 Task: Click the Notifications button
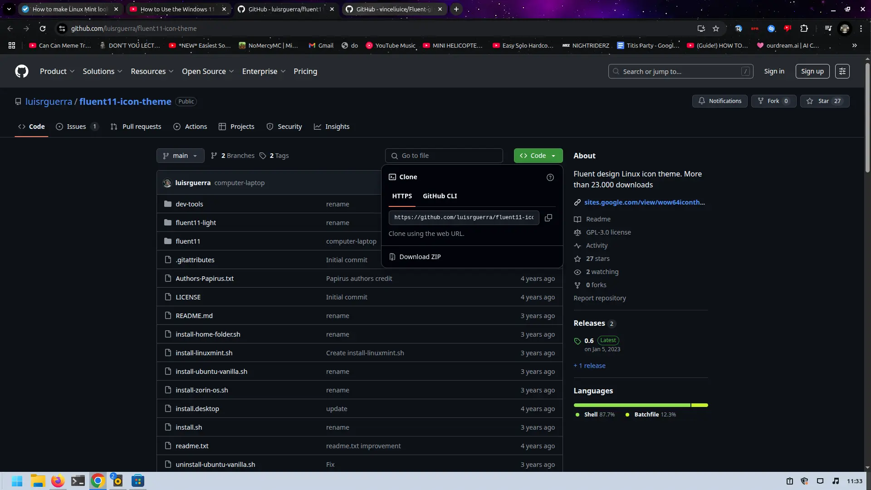coord(719,101)
